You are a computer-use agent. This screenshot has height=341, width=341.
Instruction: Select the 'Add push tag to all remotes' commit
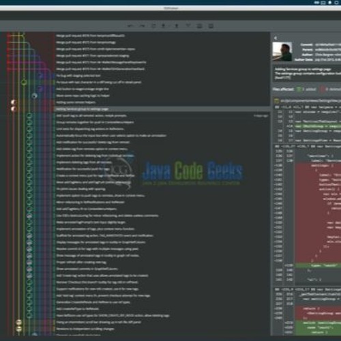click(x=162, y=115)
